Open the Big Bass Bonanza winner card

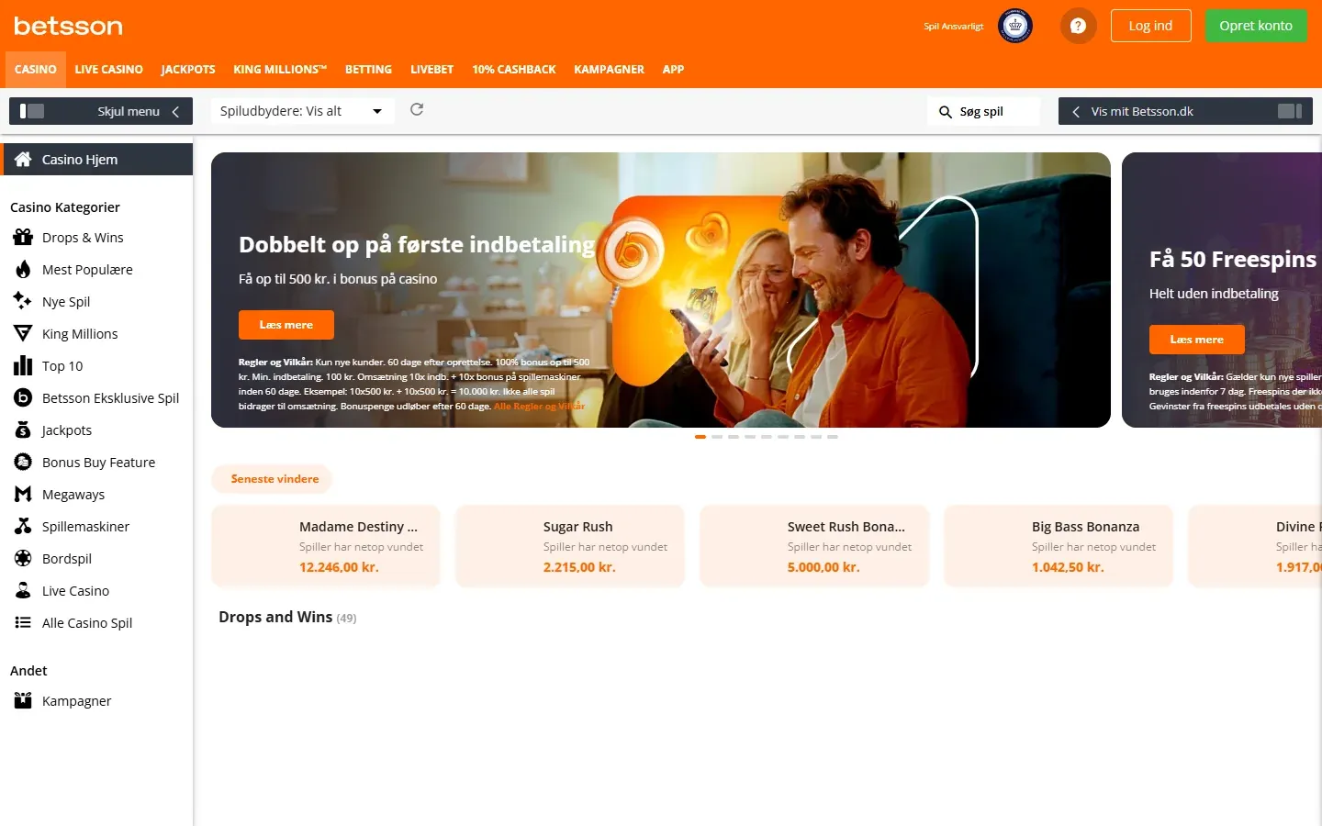pos(1059,546)
